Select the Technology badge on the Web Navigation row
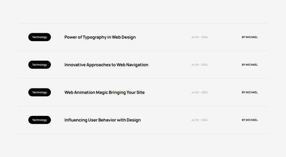Viewport: 286px width, 157px height. pos(39,65)
